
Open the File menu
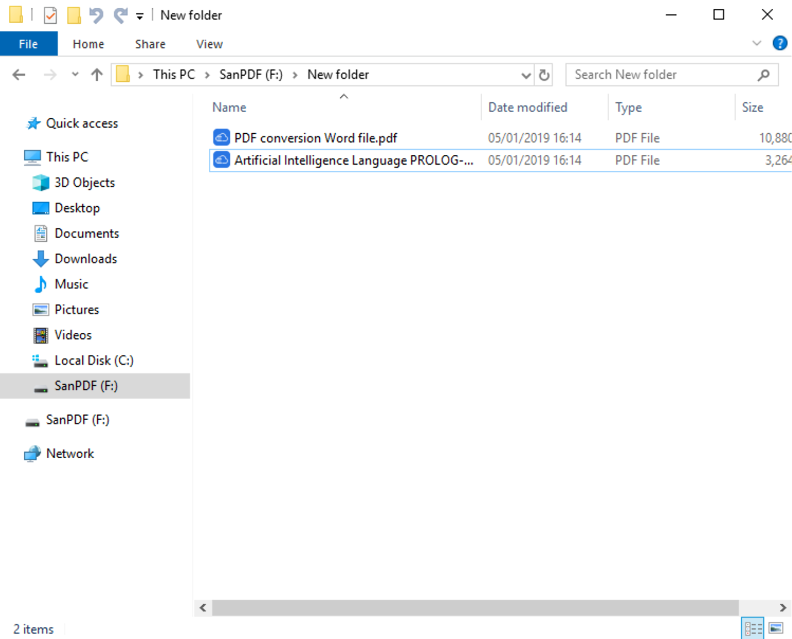pyautogui.click(x=28, y=44)
